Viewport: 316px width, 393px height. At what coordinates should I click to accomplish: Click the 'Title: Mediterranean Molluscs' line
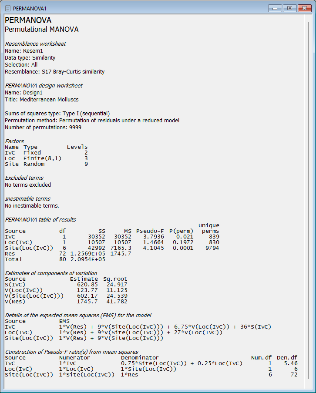[40, 99]
